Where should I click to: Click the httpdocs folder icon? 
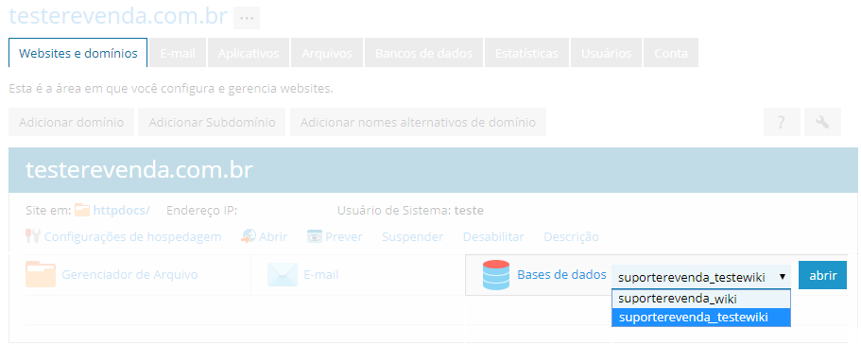(82, 210)
